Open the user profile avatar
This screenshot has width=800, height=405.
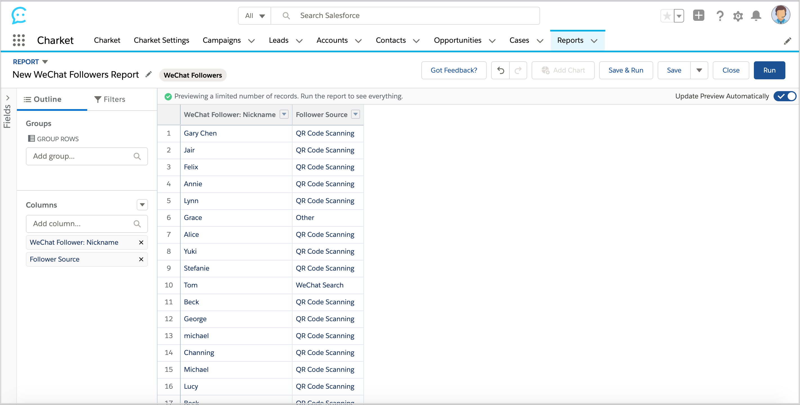780,15
